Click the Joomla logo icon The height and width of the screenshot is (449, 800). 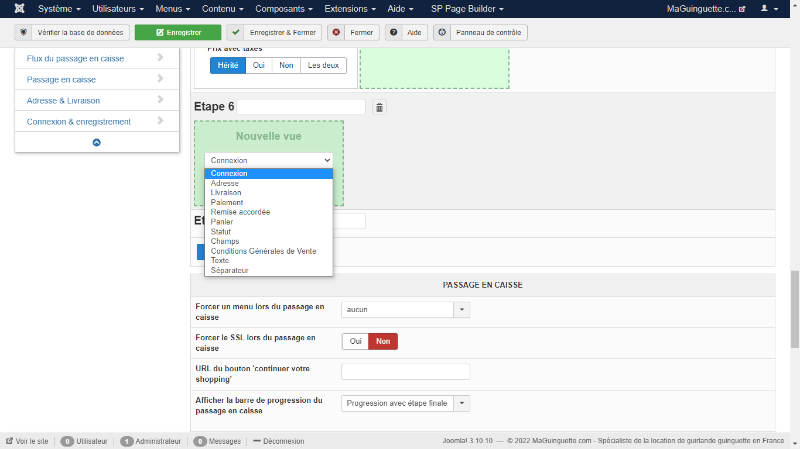(19, 9)
